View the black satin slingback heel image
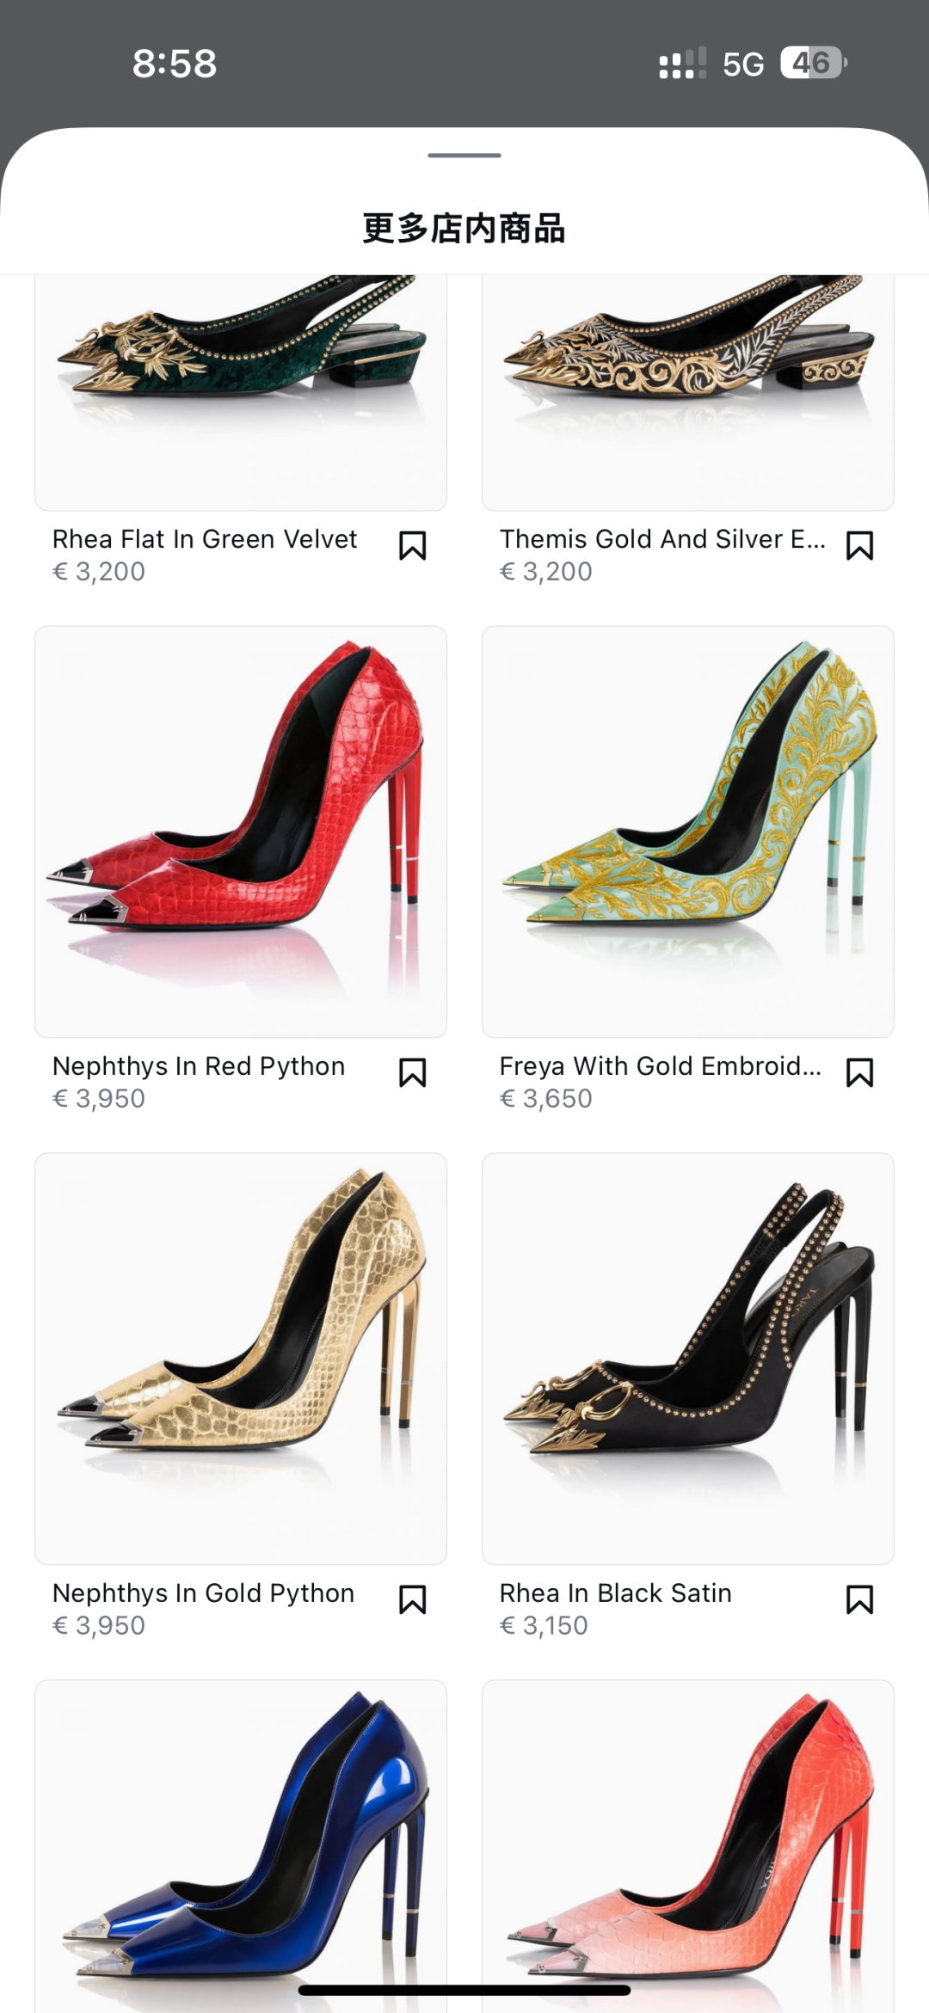The image size is (929, 2013). click(688, 1359)
